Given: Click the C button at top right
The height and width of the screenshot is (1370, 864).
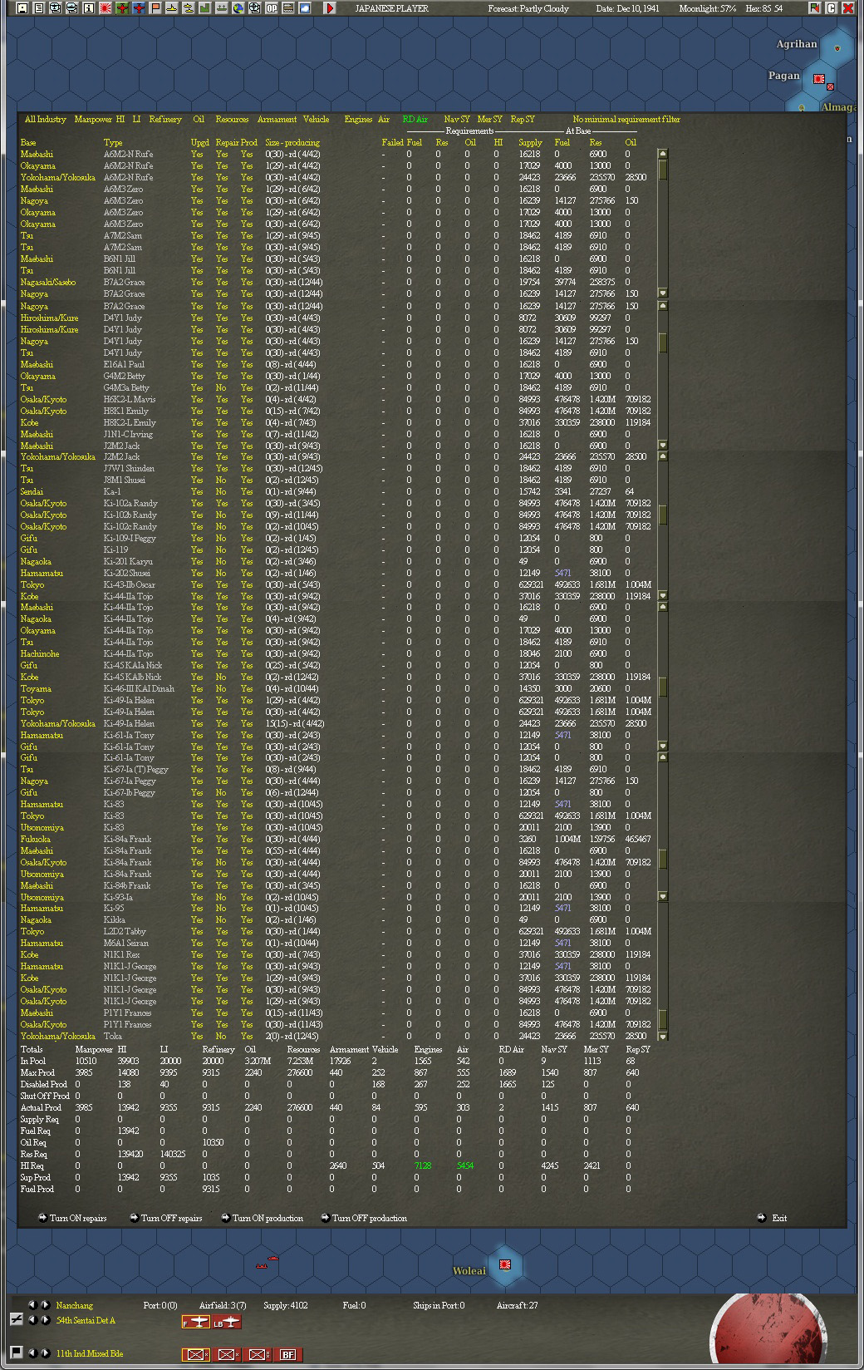Looking at the screenshot, I should point(831,8).
